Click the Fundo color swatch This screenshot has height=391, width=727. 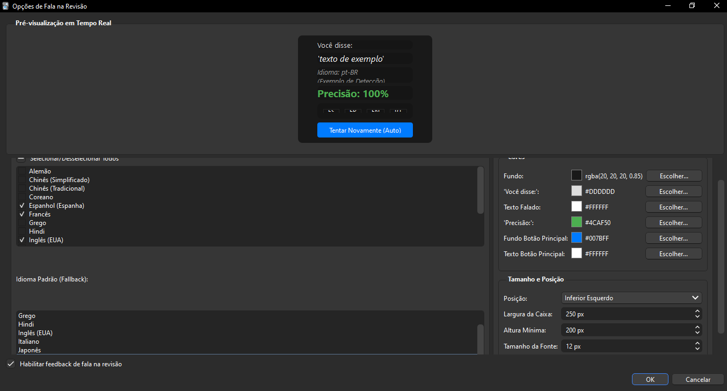click(577, 176)
